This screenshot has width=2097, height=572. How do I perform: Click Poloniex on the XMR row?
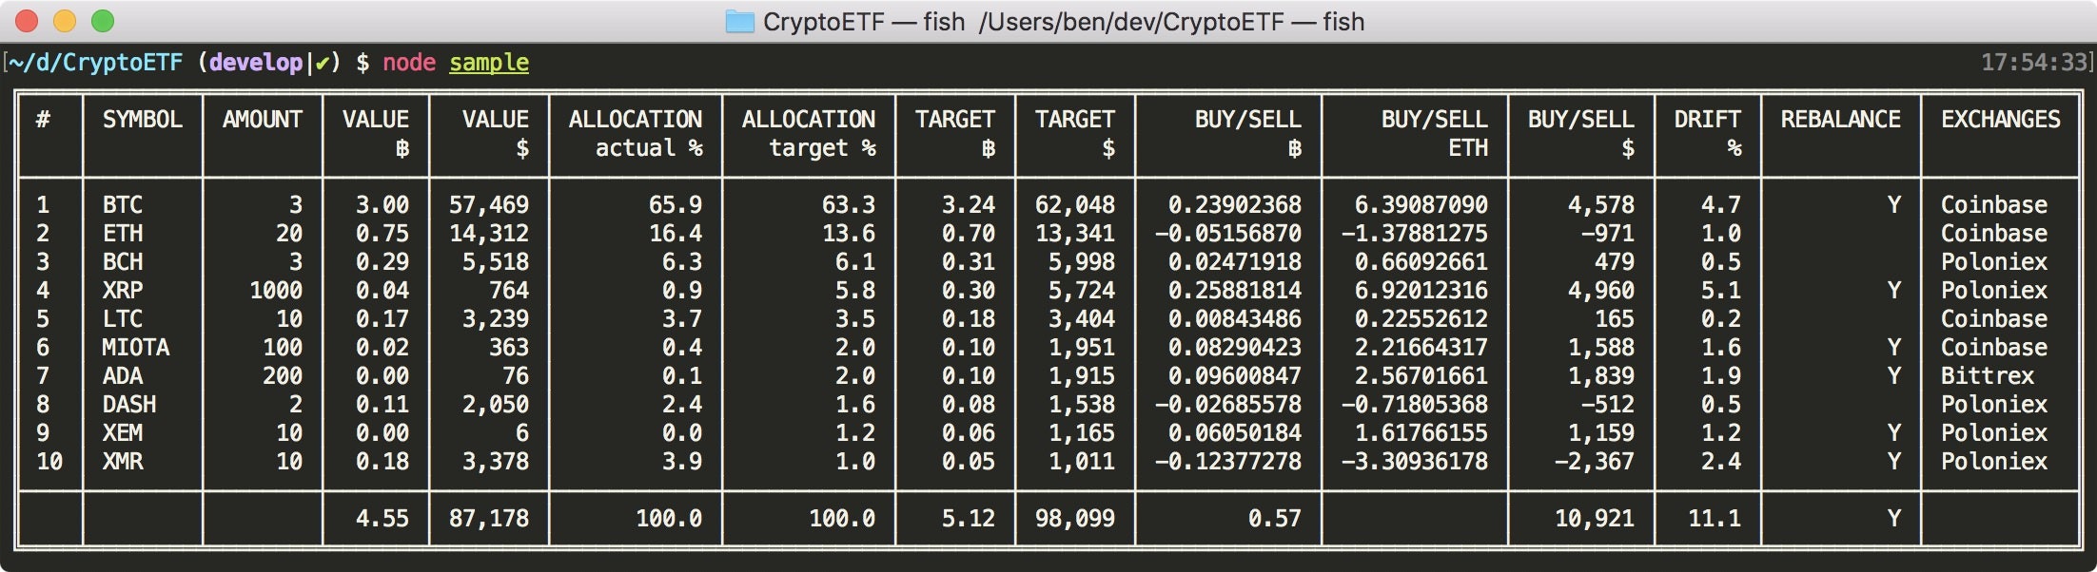point(1996,461)
